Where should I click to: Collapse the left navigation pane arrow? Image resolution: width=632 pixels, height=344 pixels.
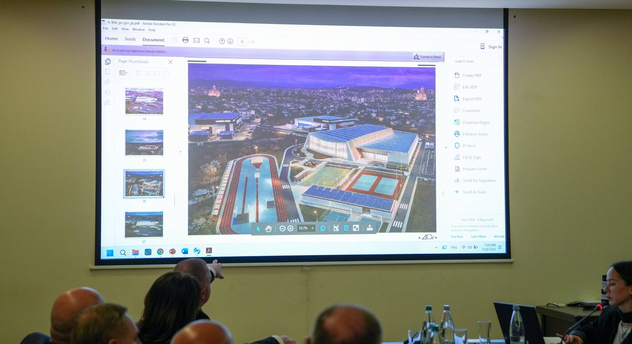pyautogui.click(x=181, y=151)
